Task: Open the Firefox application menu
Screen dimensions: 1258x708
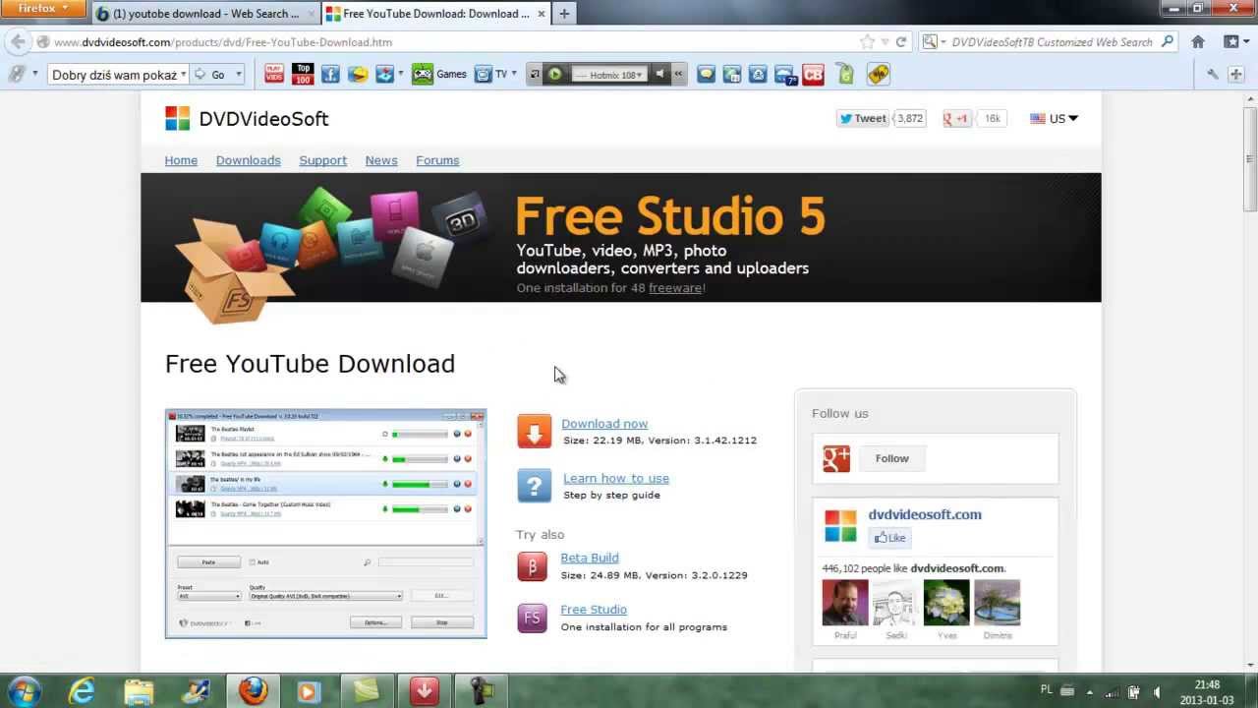Action: coord(44,9)
